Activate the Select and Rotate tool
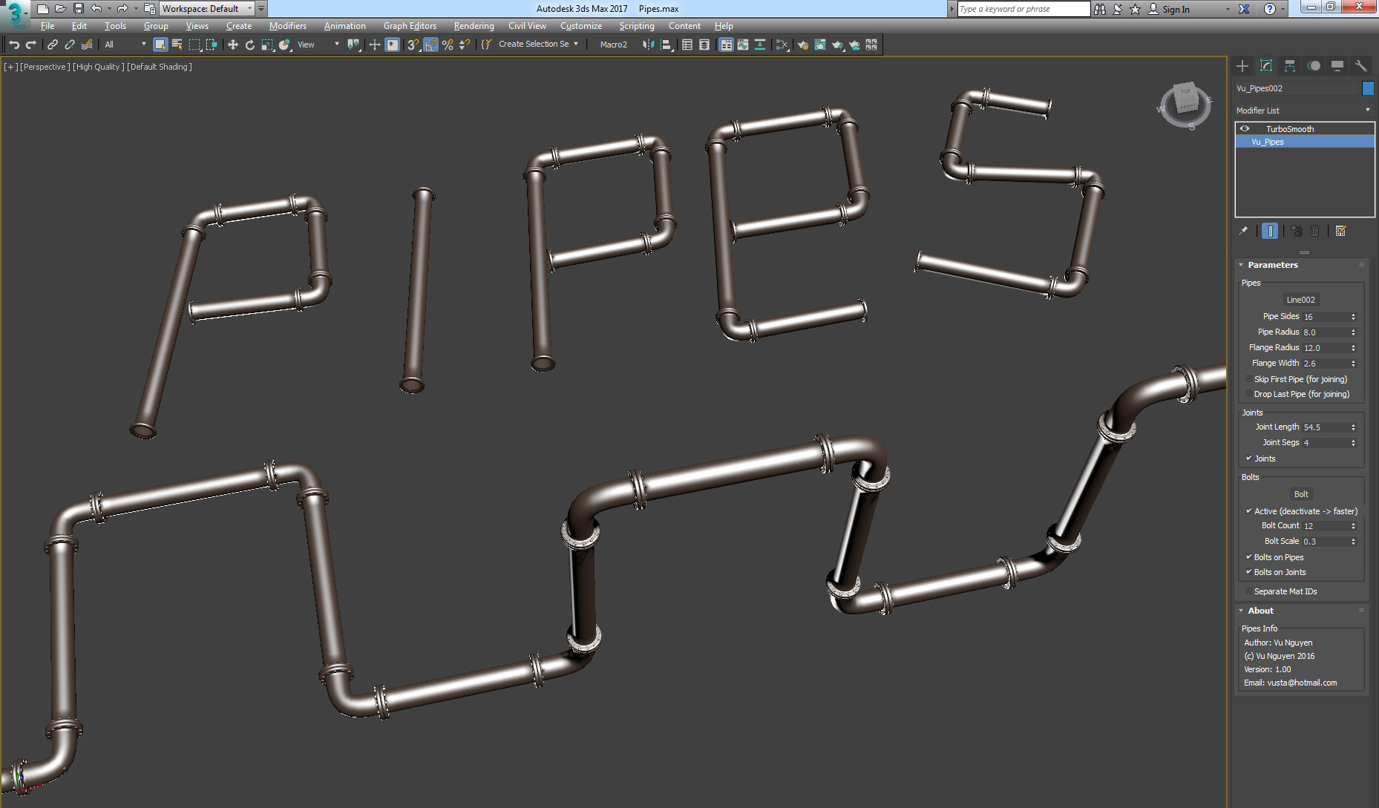Viewport: 1379px width, 808px height. coord(250,45)
